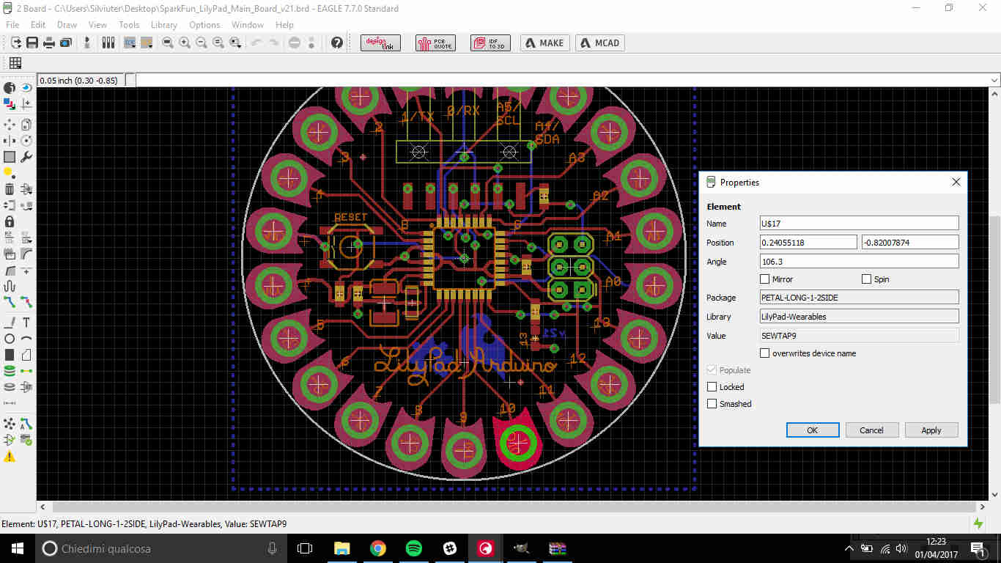Image resolution: width=1001 pixels, height=563 pixels.
Task: Click the Design Link button
Action: click(x=380, y=43)
